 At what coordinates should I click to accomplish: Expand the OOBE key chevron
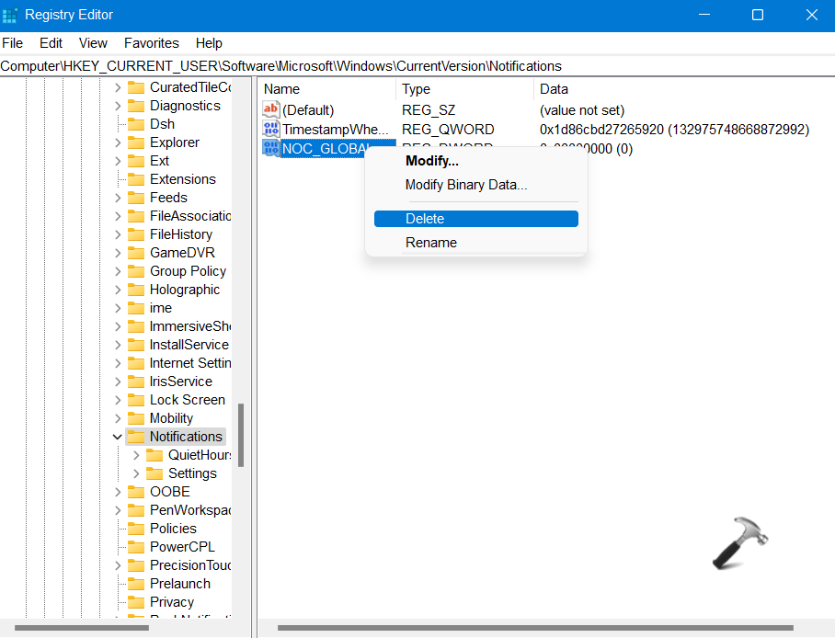118,492
